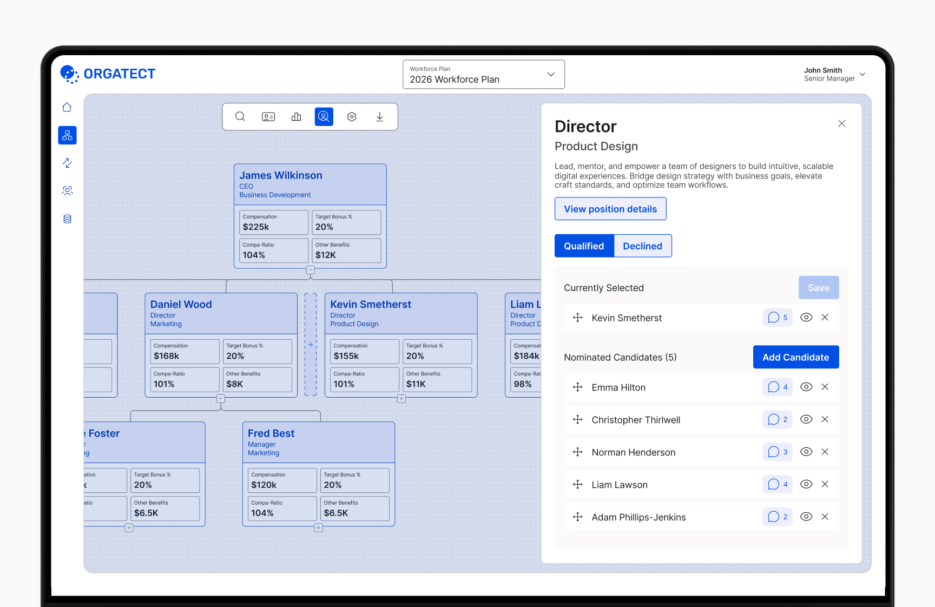Click move handle for Emma Hilton
This screenshot has height=607, width=935.
click(x=578, y=387)
